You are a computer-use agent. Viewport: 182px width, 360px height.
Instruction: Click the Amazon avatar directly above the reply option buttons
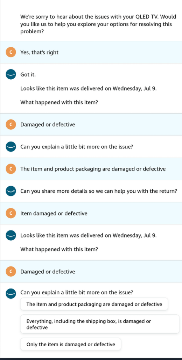[11, 293]
